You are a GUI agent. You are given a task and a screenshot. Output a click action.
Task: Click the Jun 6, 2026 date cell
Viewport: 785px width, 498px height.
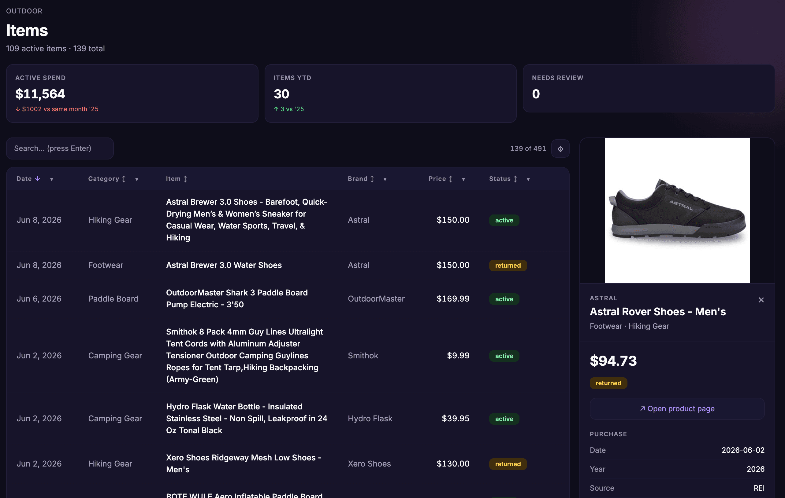(x=39, y=298)
